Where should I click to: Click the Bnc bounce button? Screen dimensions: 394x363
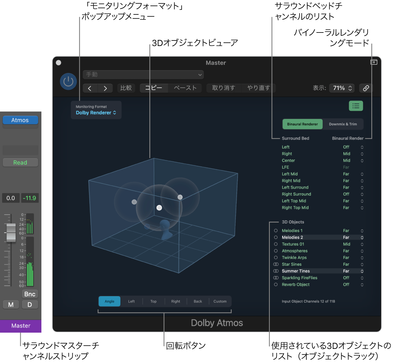[x=30, y=294]
